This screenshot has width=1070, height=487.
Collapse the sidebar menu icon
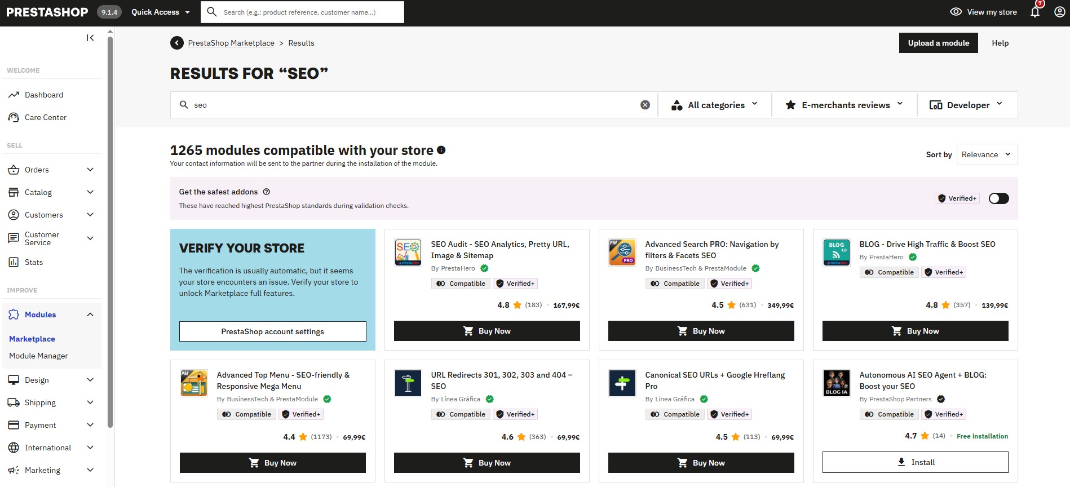(x=90, y=38)
